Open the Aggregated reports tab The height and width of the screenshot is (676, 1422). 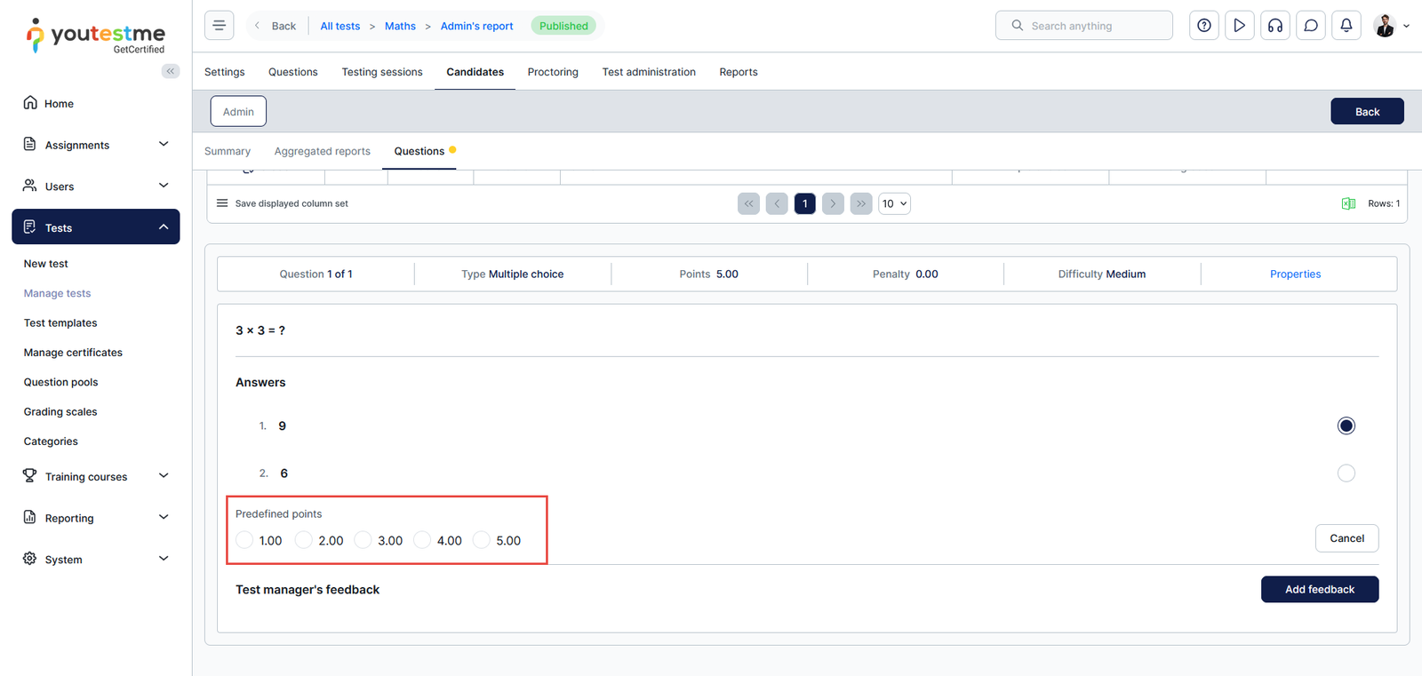pyautogui.click(x=322, y=151)
